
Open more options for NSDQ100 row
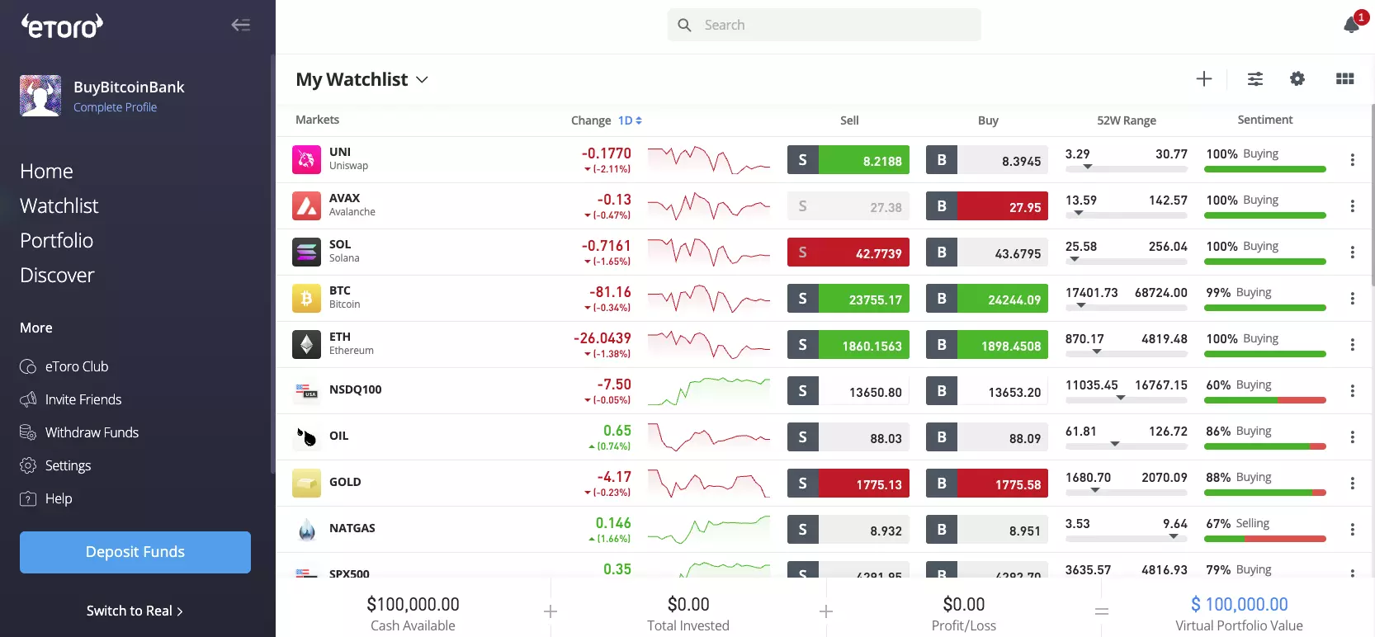pyautogui.click(x=1352, y=390)
